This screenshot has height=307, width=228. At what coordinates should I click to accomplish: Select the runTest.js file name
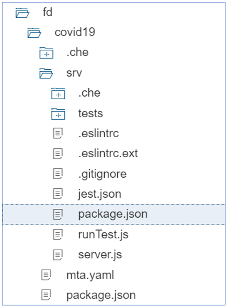click(x=103, y=234)
